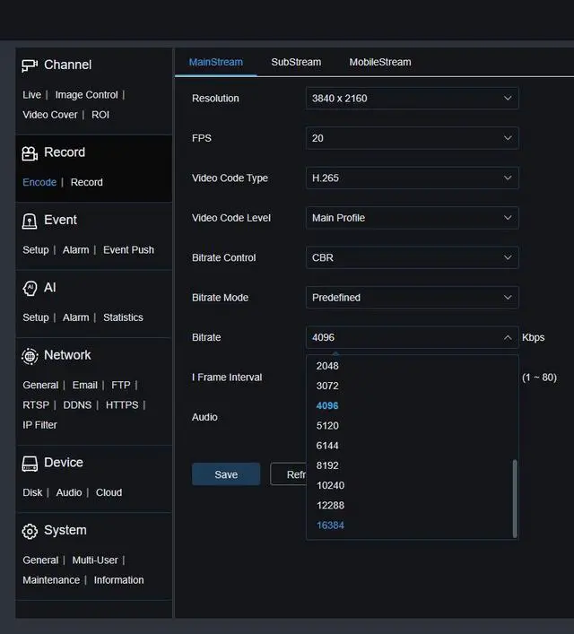Collapse the Bitrate dropdown arrow
Screen dimensions: 574x634
(508, 337)
